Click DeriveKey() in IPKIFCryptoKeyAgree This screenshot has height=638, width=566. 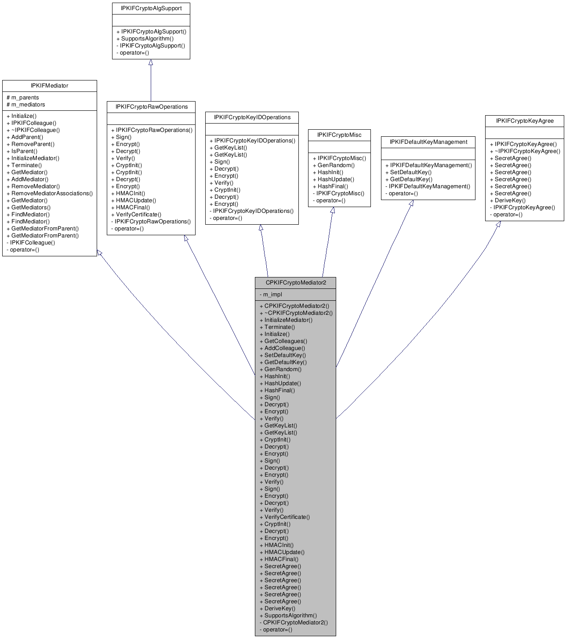[x=508, y=201]
